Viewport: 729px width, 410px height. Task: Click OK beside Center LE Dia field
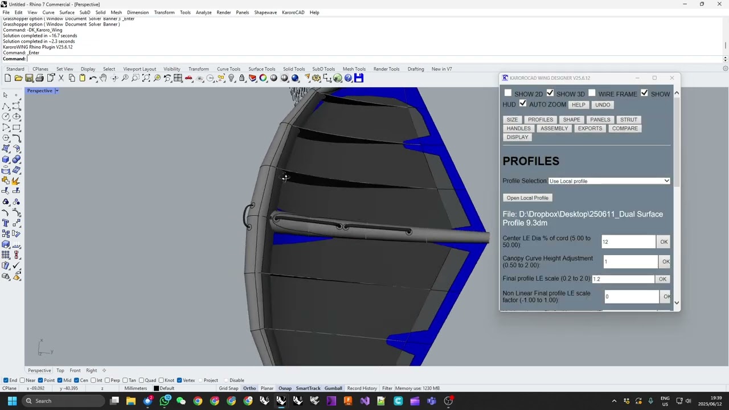(664, 242)
